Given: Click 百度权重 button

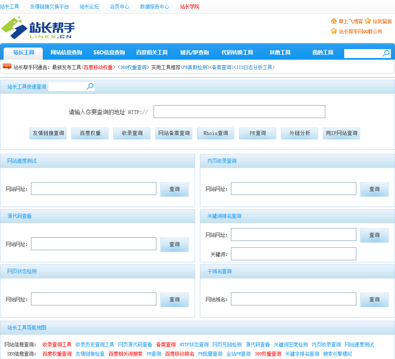Looking at the screenshot, I should tap(90, 133).
